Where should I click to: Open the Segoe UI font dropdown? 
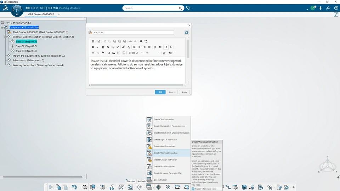136,53
